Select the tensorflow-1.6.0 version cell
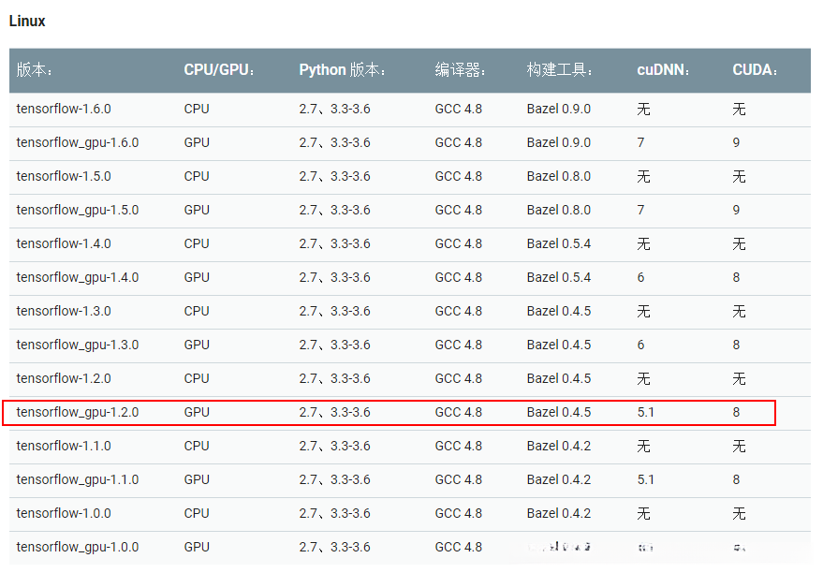This screenshot has height=573, width=823. (64, 109)
